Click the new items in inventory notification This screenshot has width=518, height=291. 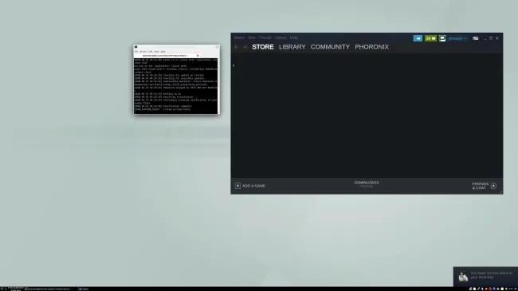click(x=485, y=276)
